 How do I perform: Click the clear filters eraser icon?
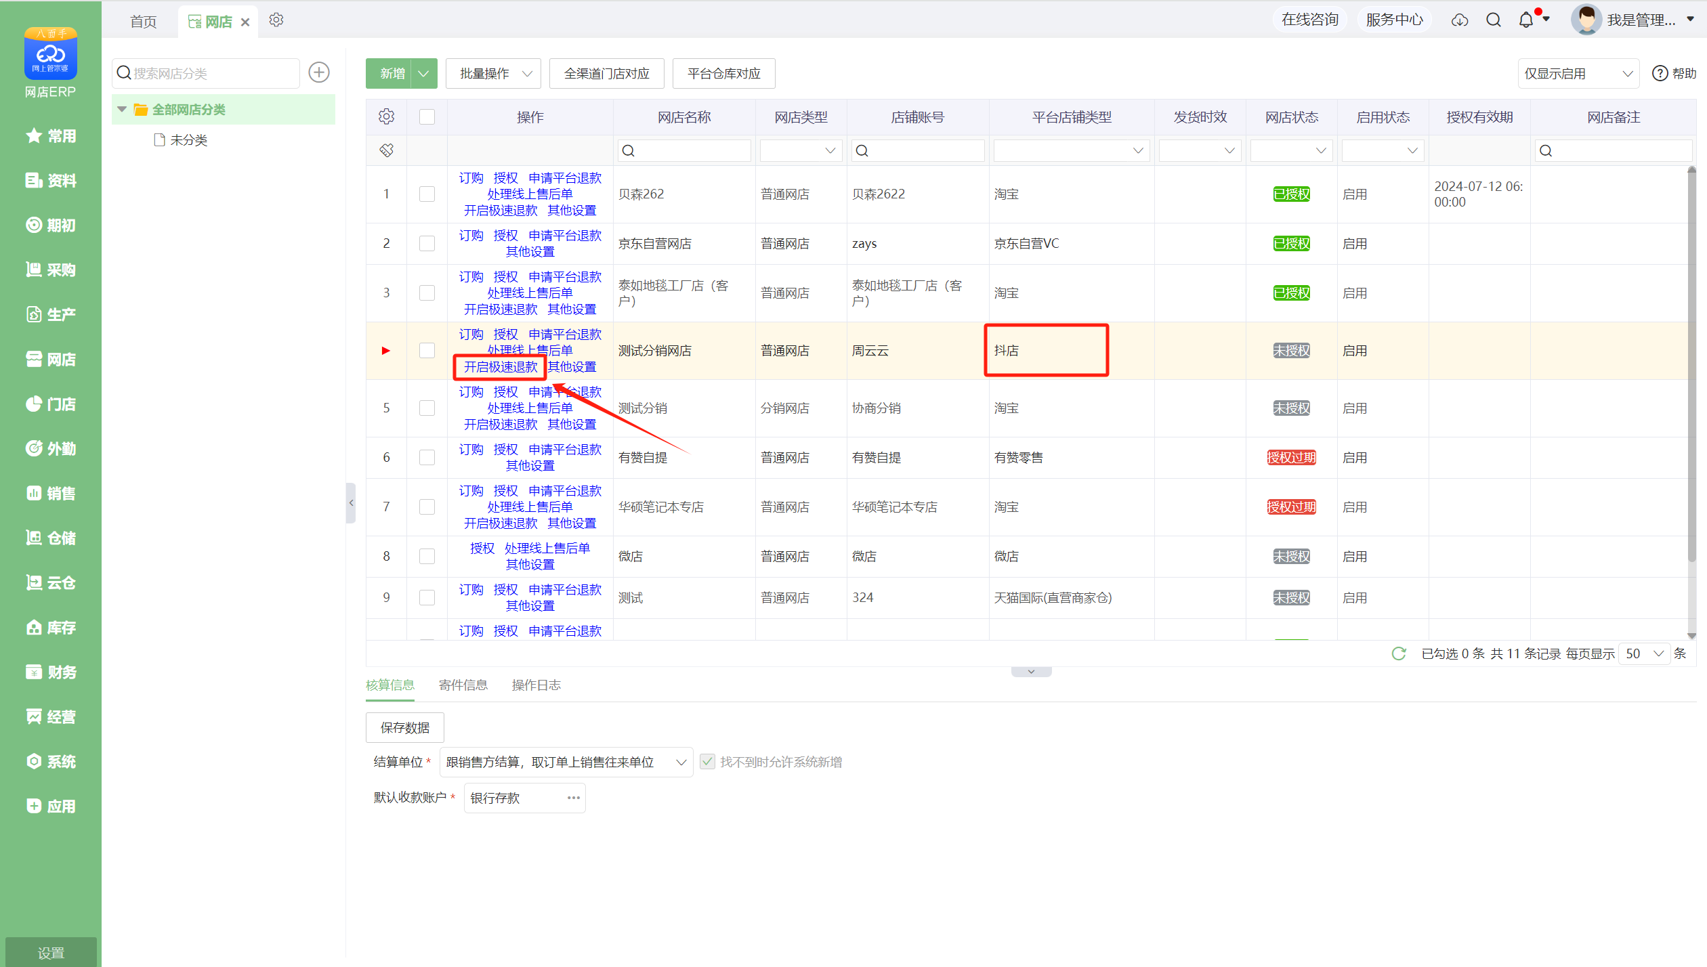(386, 150)
